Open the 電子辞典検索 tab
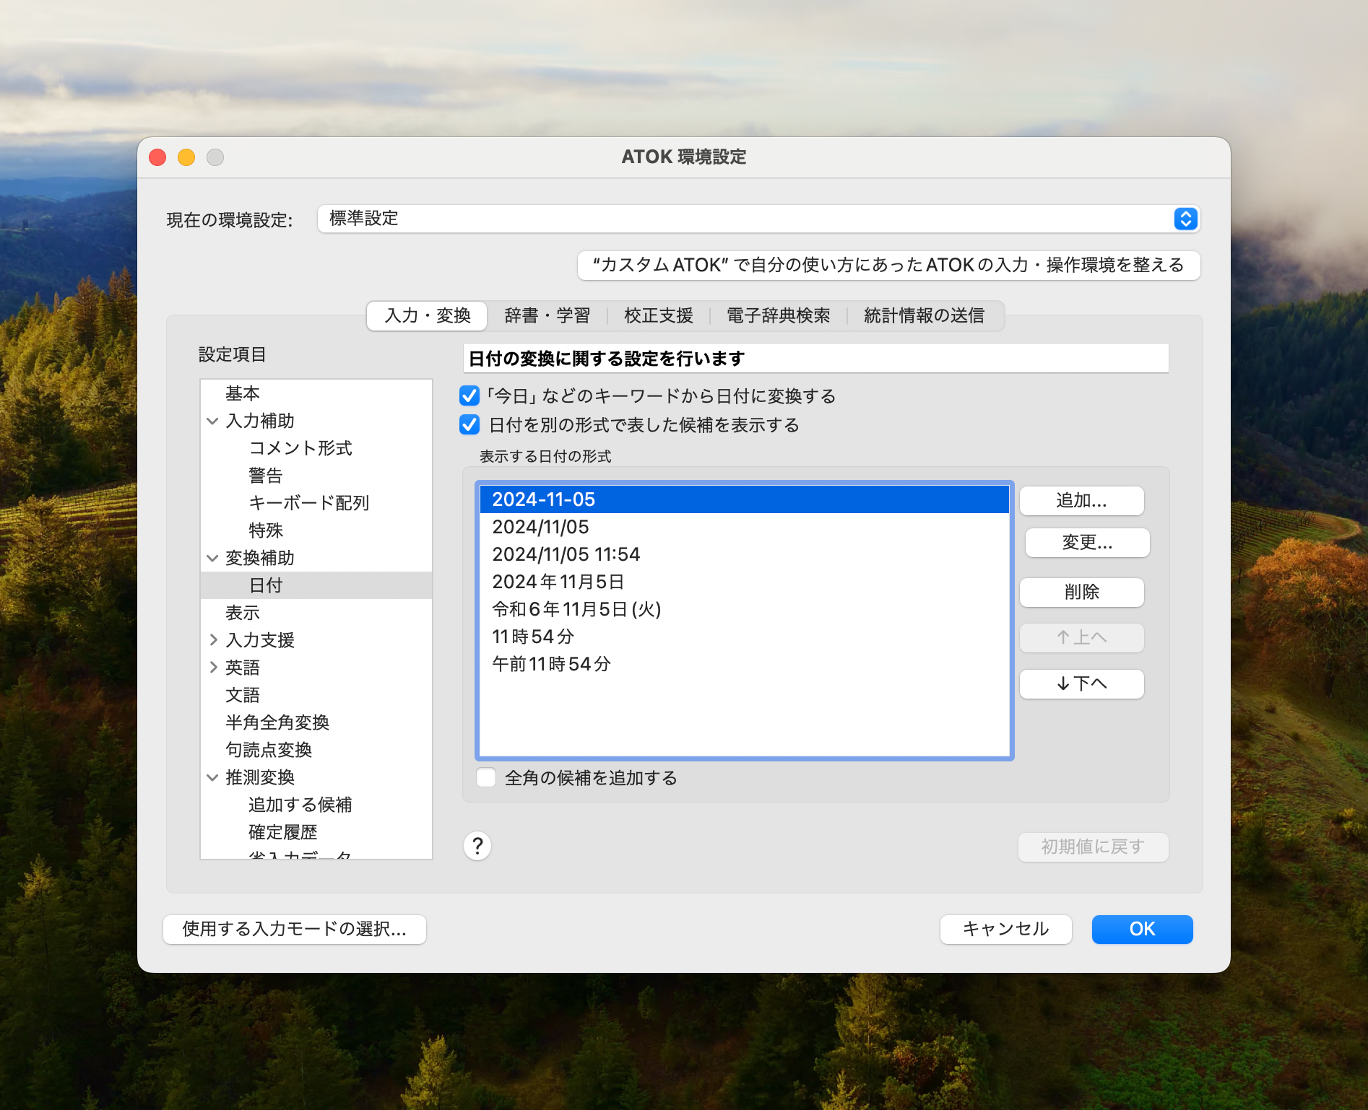Image resolution: width=1368 pixels, height=1110 pixels. [x=778, y=315]
